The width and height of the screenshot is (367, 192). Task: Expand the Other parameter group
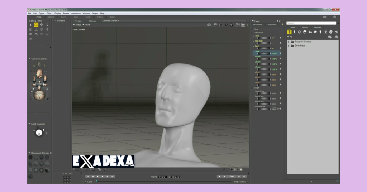(253, 29)
